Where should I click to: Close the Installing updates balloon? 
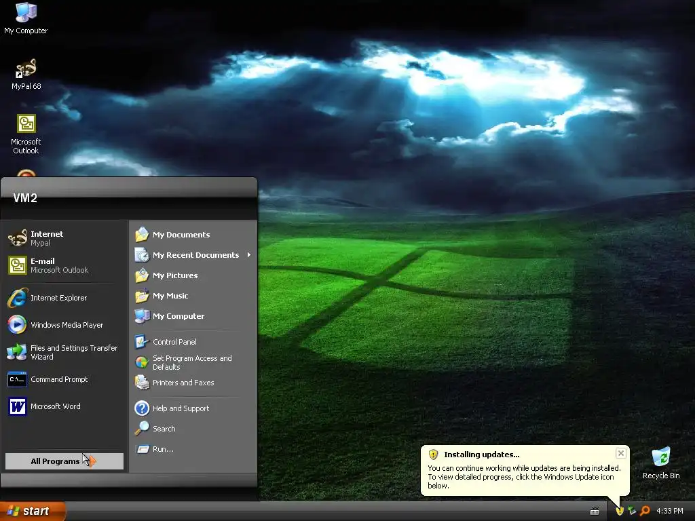click(620, 453)
